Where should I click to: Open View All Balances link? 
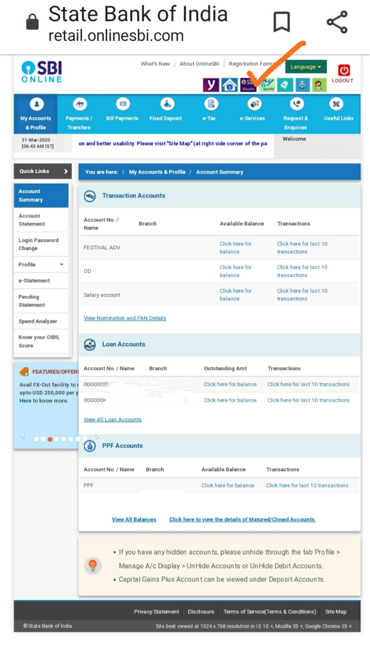pyautogui.click(x=134, y=519)
